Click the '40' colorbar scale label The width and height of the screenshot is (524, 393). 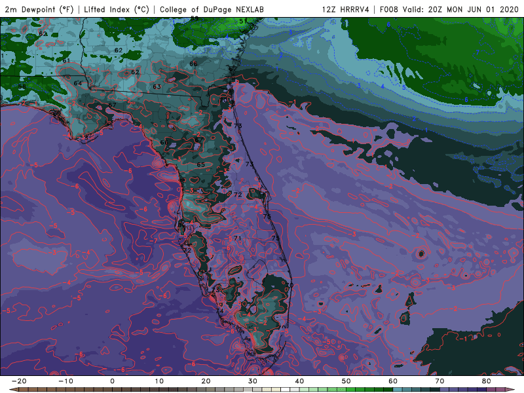click(299, 381)
